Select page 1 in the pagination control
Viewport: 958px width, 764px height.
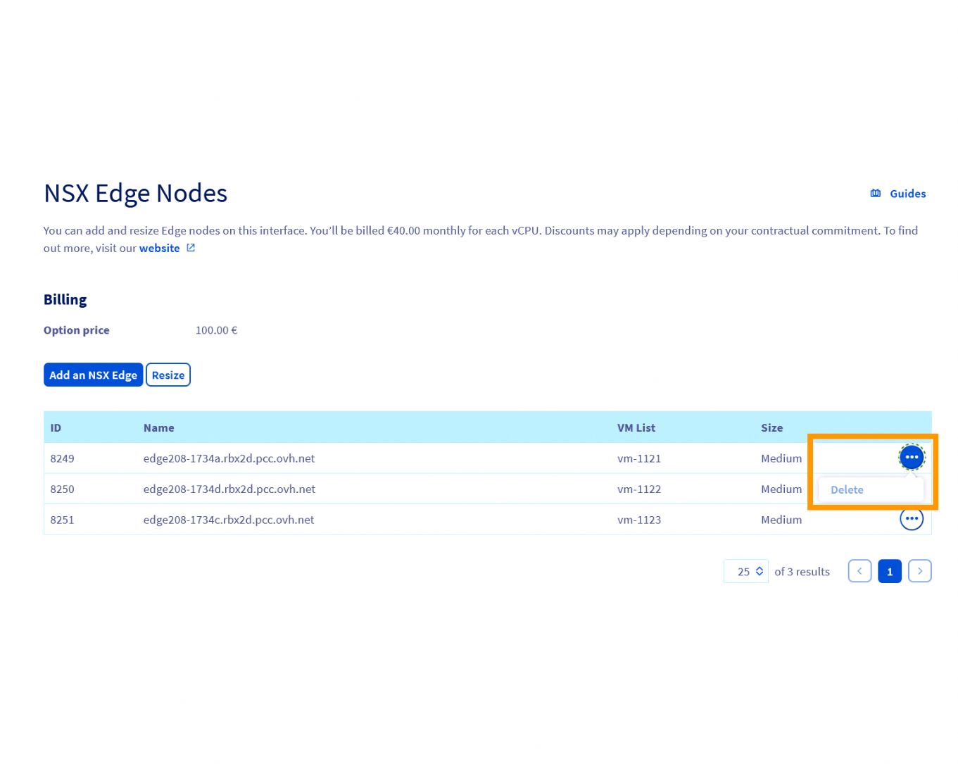click(890, 571)
